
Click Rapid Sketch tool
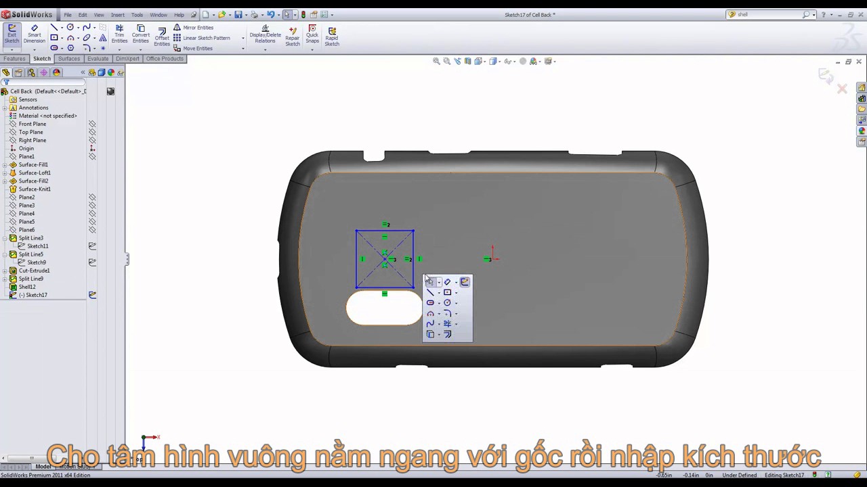pos(332,35)
